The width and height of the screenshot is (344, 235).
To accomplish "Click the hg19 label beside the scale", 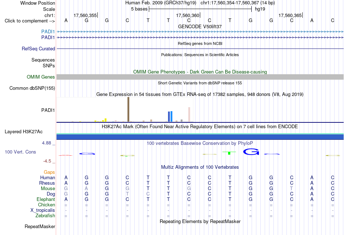I will point(260,9).
